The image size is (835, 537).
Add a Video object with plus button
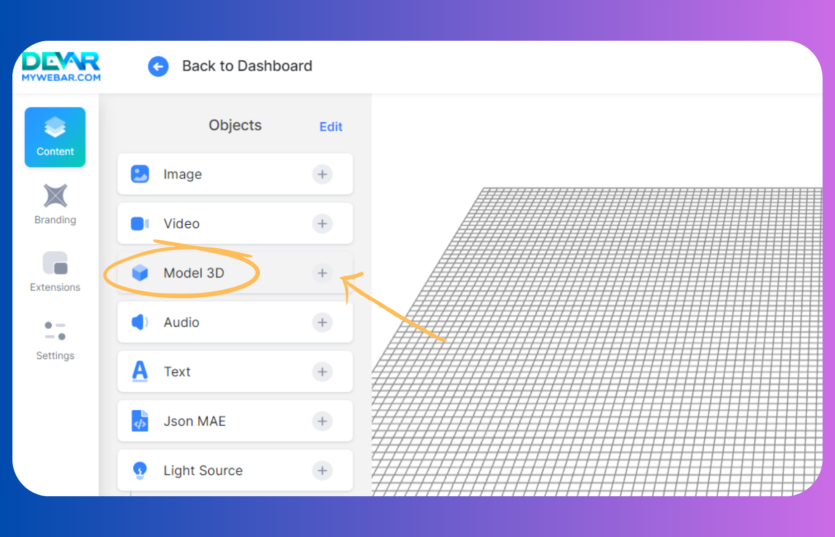[x=323, y=224]
